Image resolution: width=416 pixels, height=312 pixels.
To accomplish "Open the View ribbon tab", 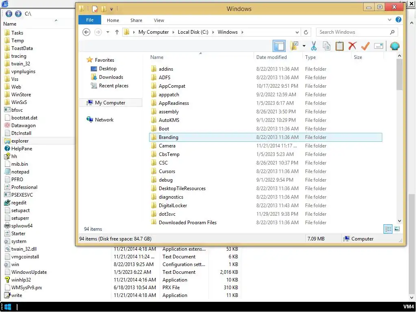I will click(x=159, y=20).
